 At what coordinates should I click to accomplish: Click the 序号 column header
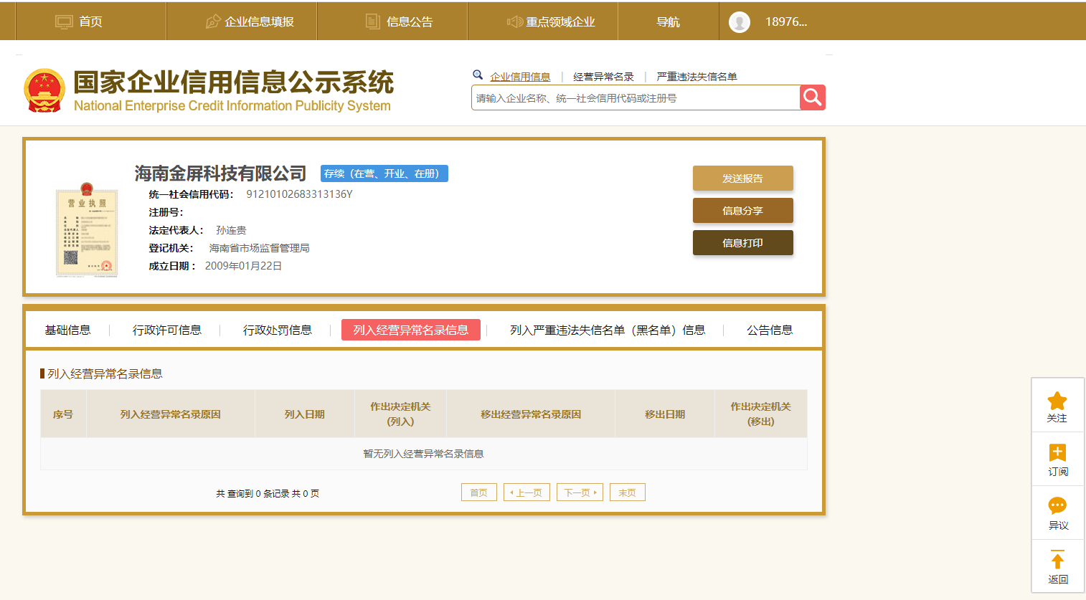coord(63,414)
